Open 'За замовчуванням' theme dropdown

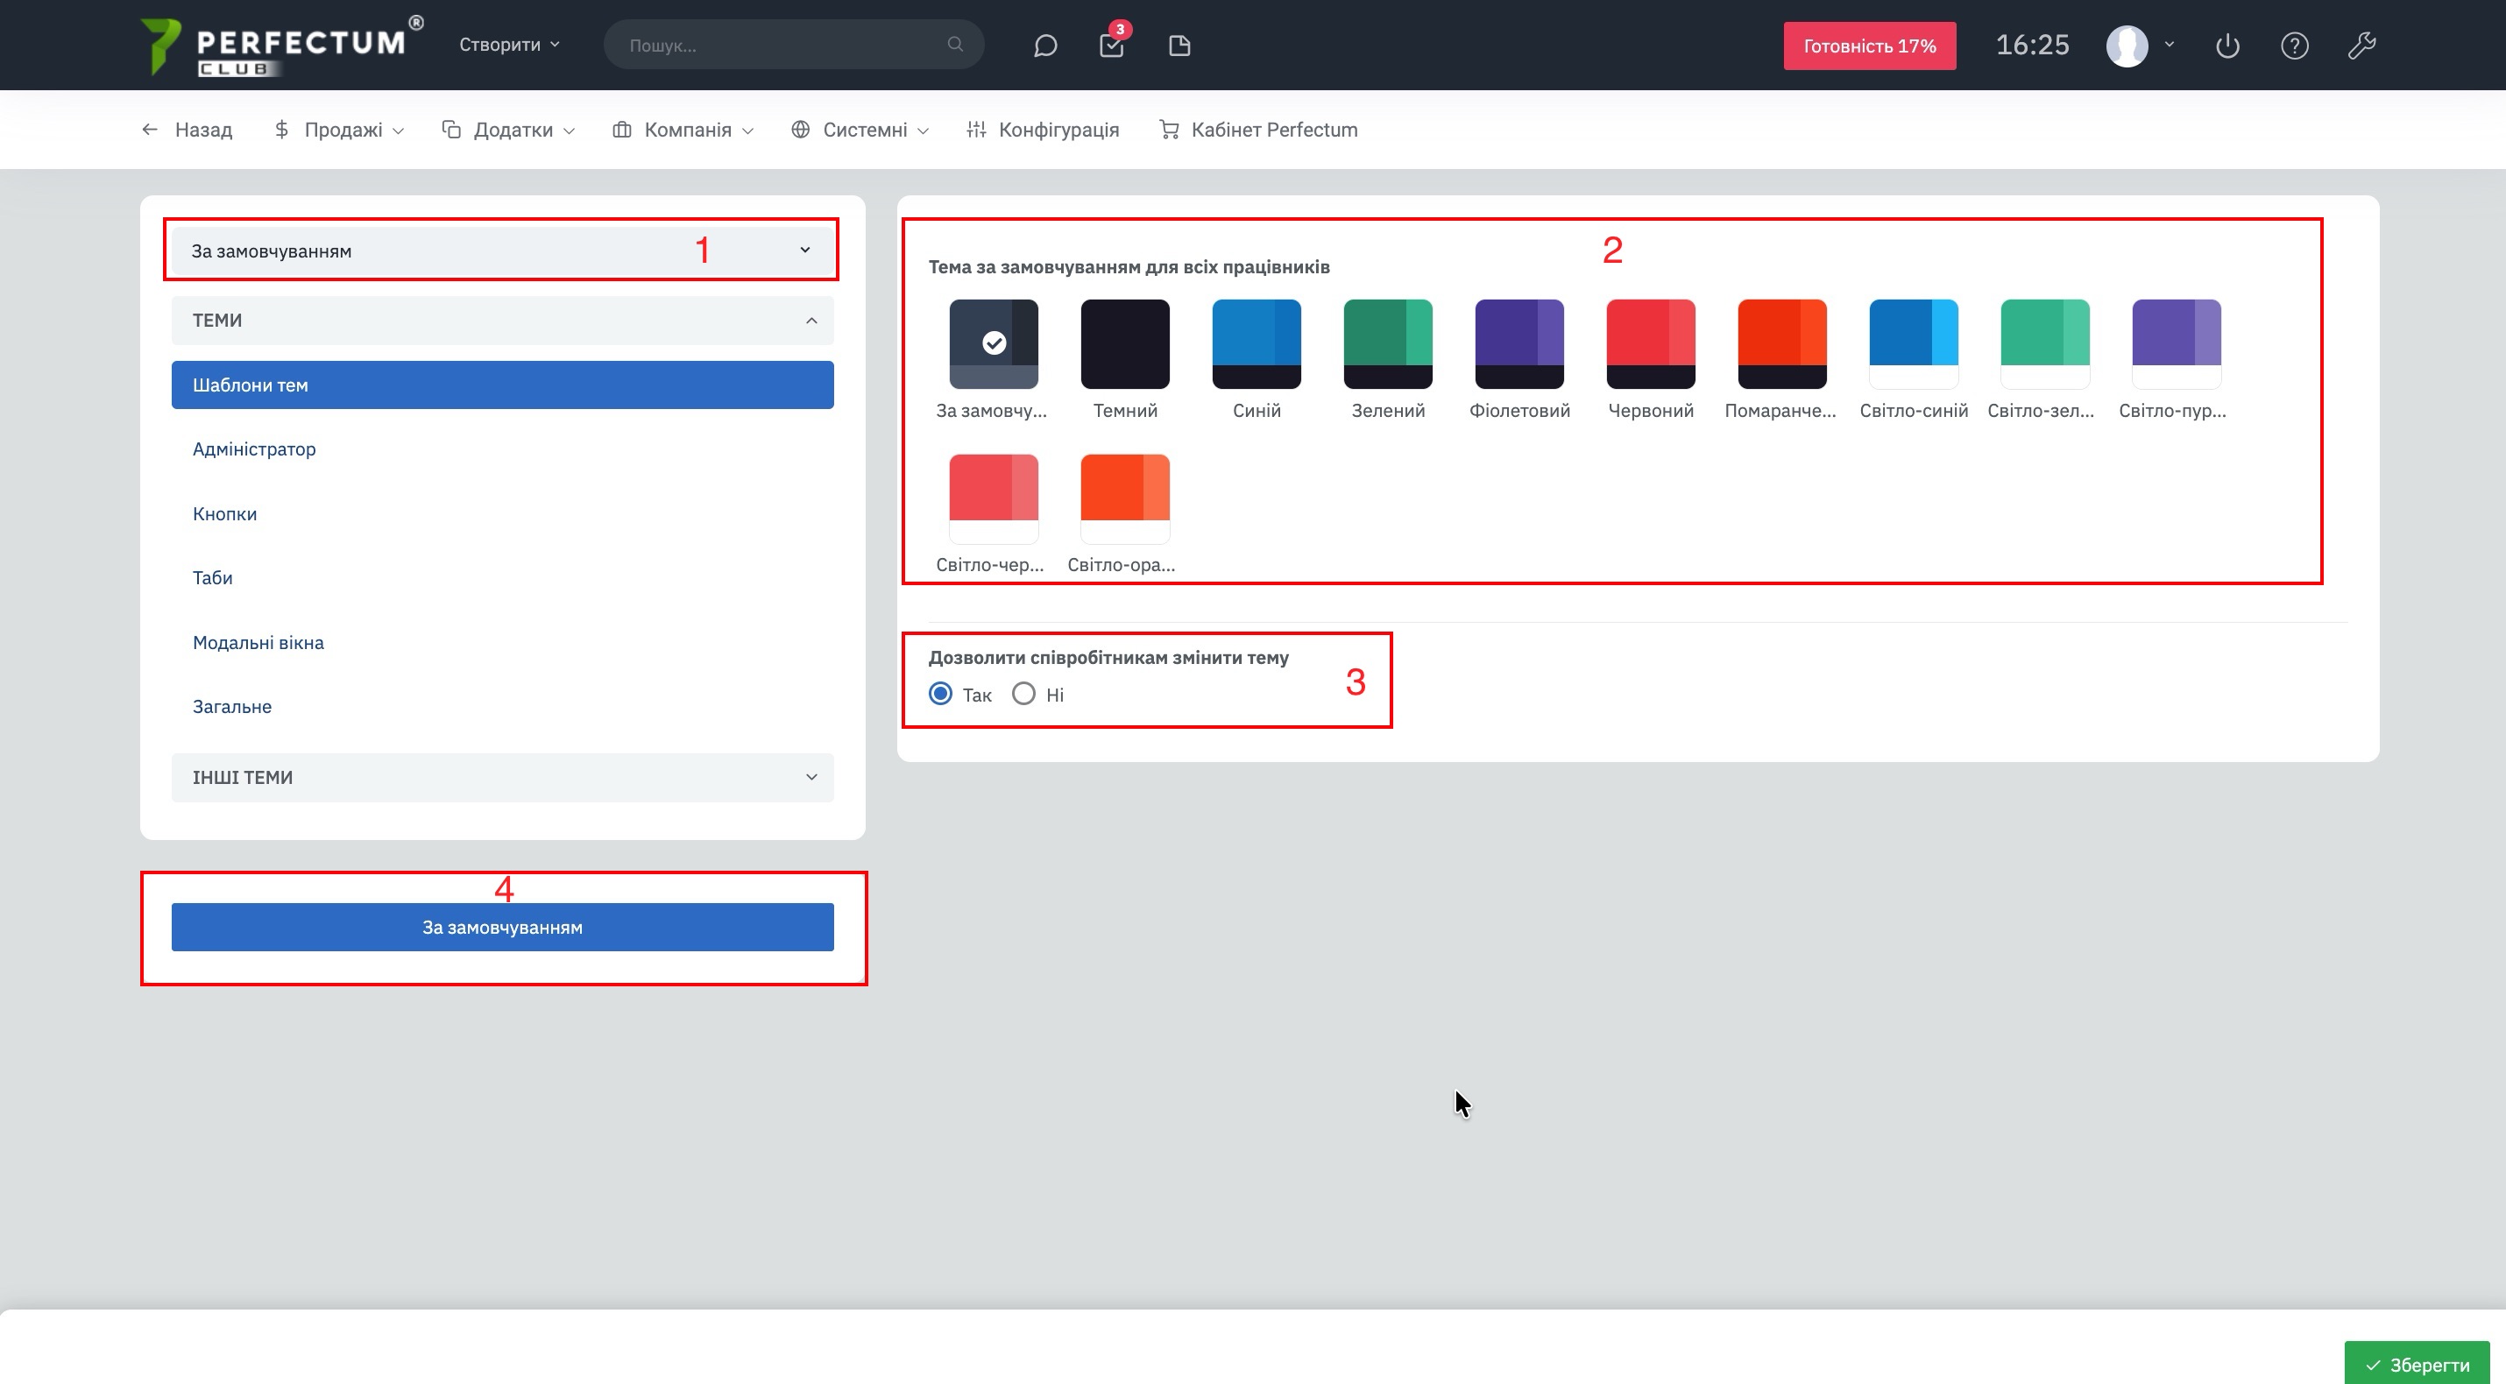[x=502, y=251]
